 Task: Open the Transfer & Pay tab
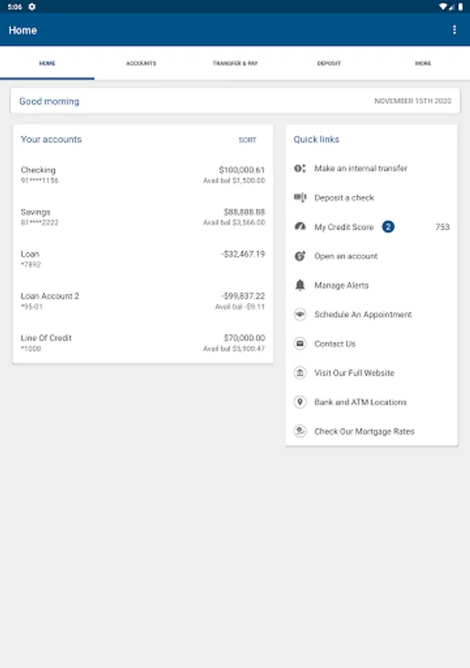click(235, 64)
